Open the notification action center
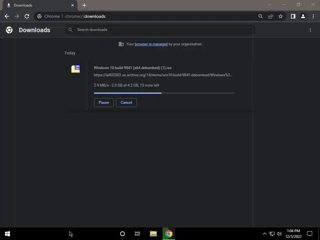Screen dimensions: 320x240 pos(310,234)
